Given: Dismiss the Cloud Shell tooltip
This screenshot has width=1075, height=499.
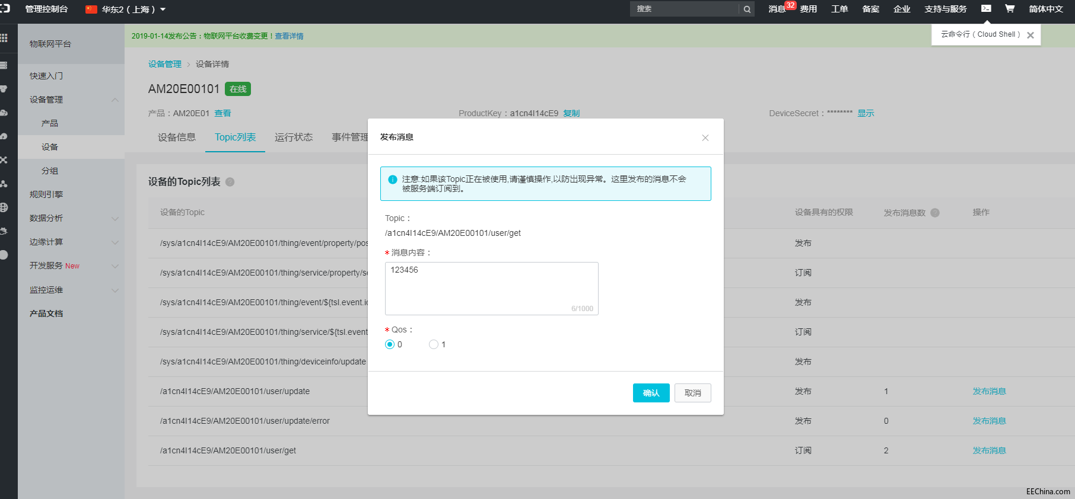Looking at the screenshot, I should click(x=1031, y=35).
